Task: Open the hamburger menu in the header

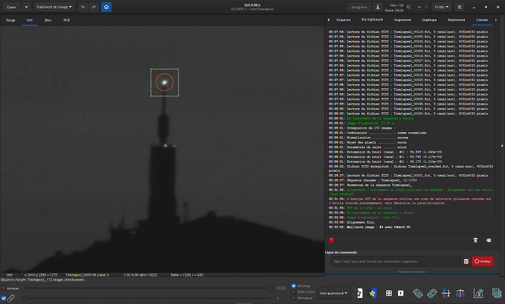Action: [x=460, y=7]
